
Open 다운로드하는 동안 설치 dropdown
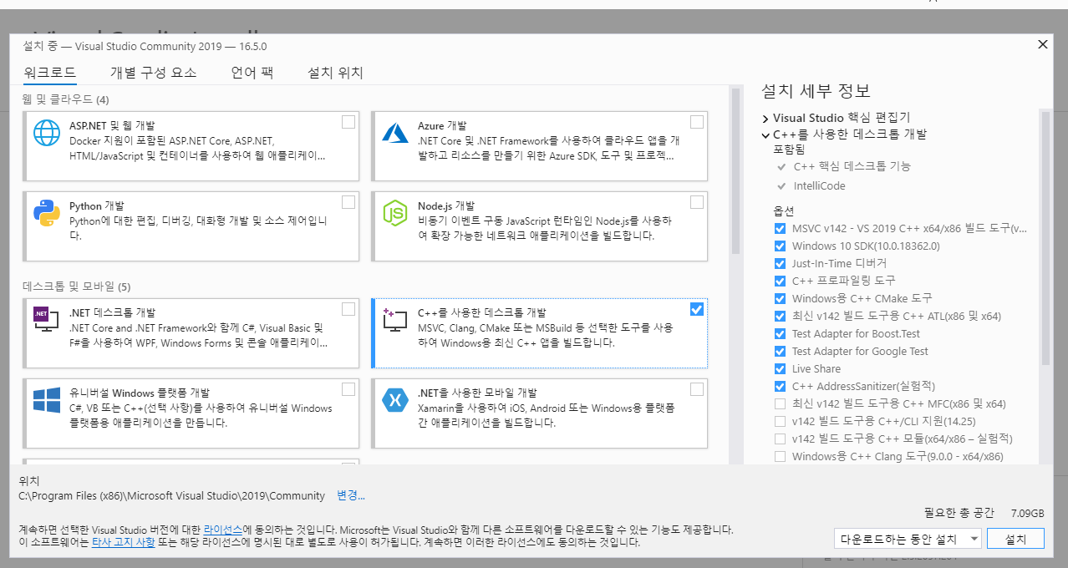(x=908, y=539)
